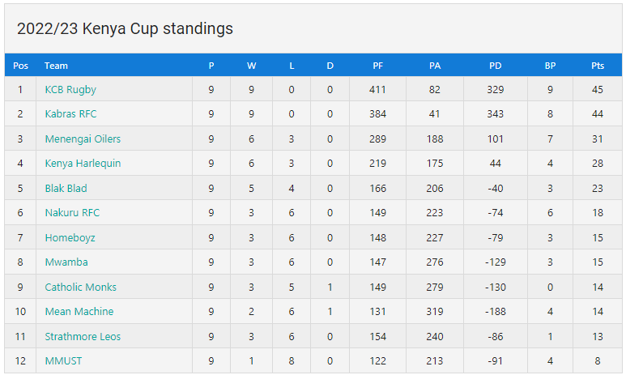
Task: Select the Kenya Harlequin team link
Action: tap(83, 164)
